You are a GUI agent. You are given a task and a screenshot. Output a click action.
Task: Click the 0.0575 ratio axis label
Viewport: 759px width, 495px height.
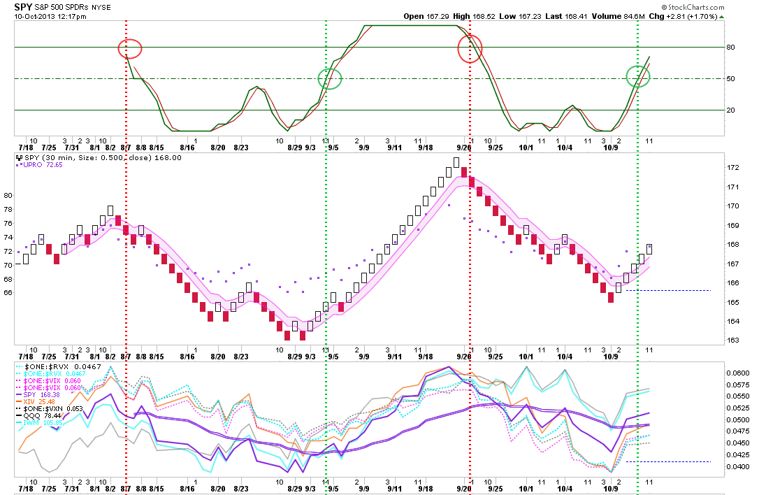[x=738, y=385]
